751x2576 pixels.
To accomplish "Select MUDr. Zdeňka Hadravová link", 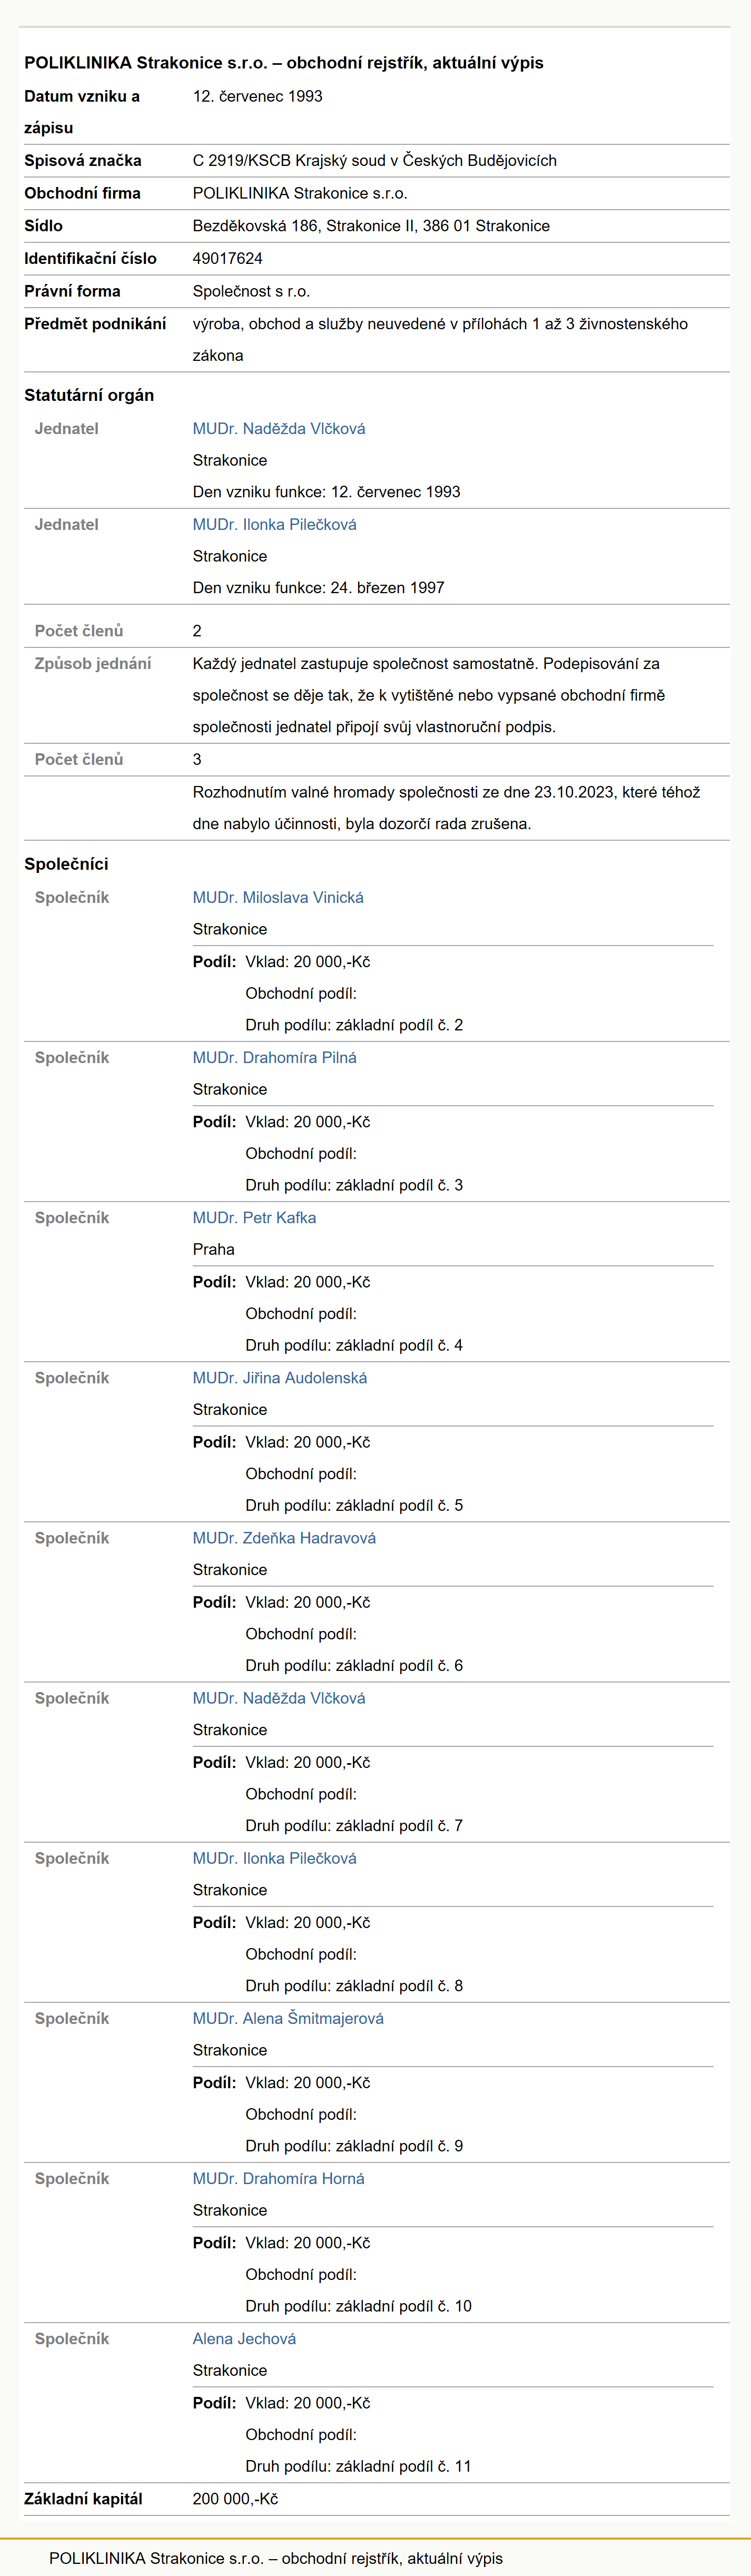I will point(284,1537).
